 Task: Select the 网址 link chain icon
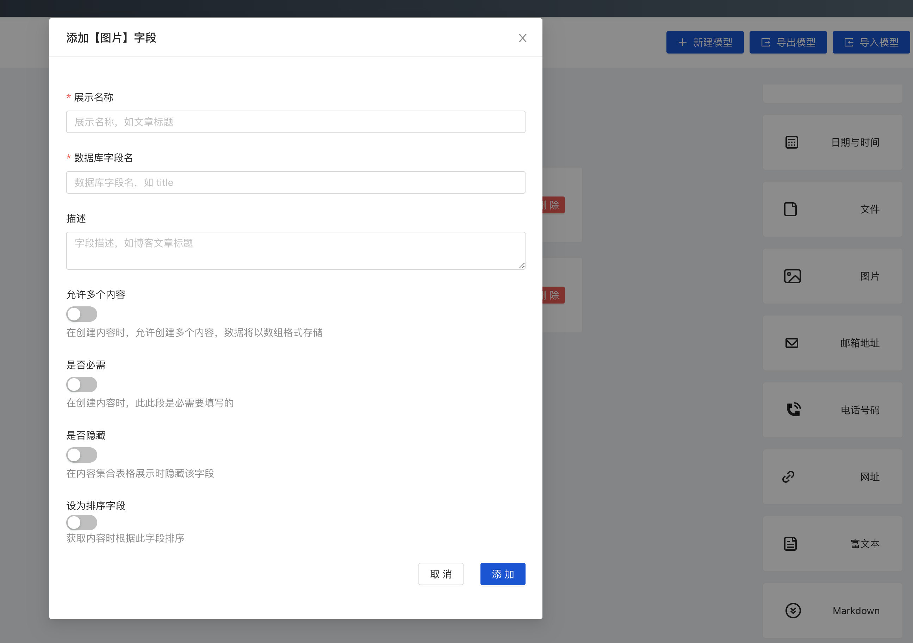click(788, 476)
